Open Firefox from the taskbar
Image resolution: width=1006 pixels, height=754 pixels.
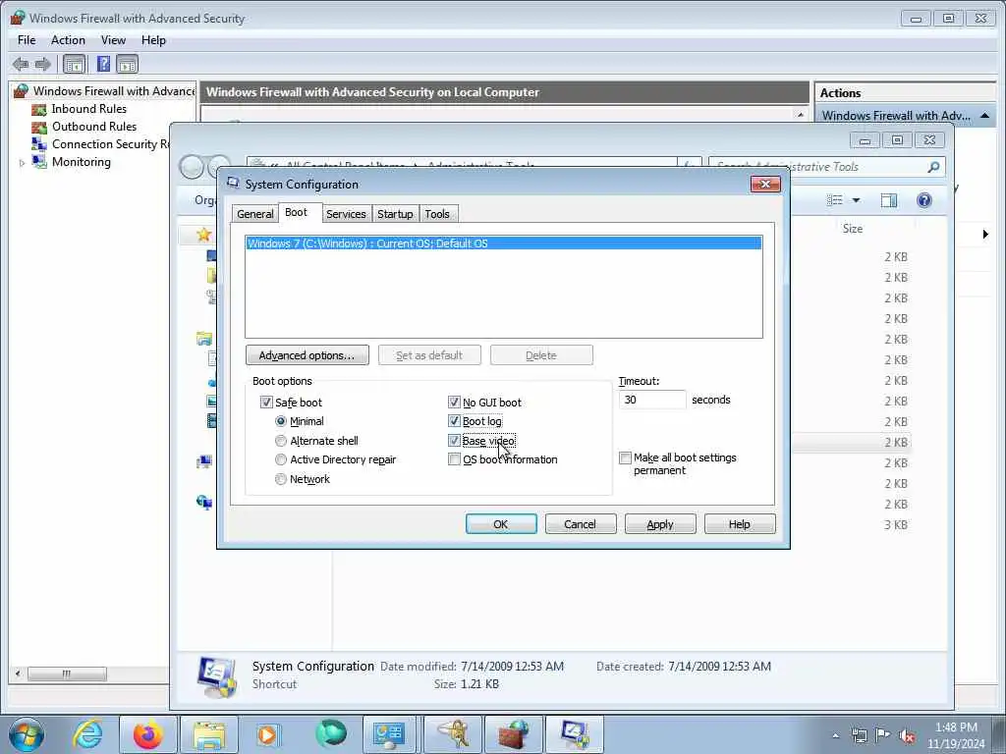point(147,734)
